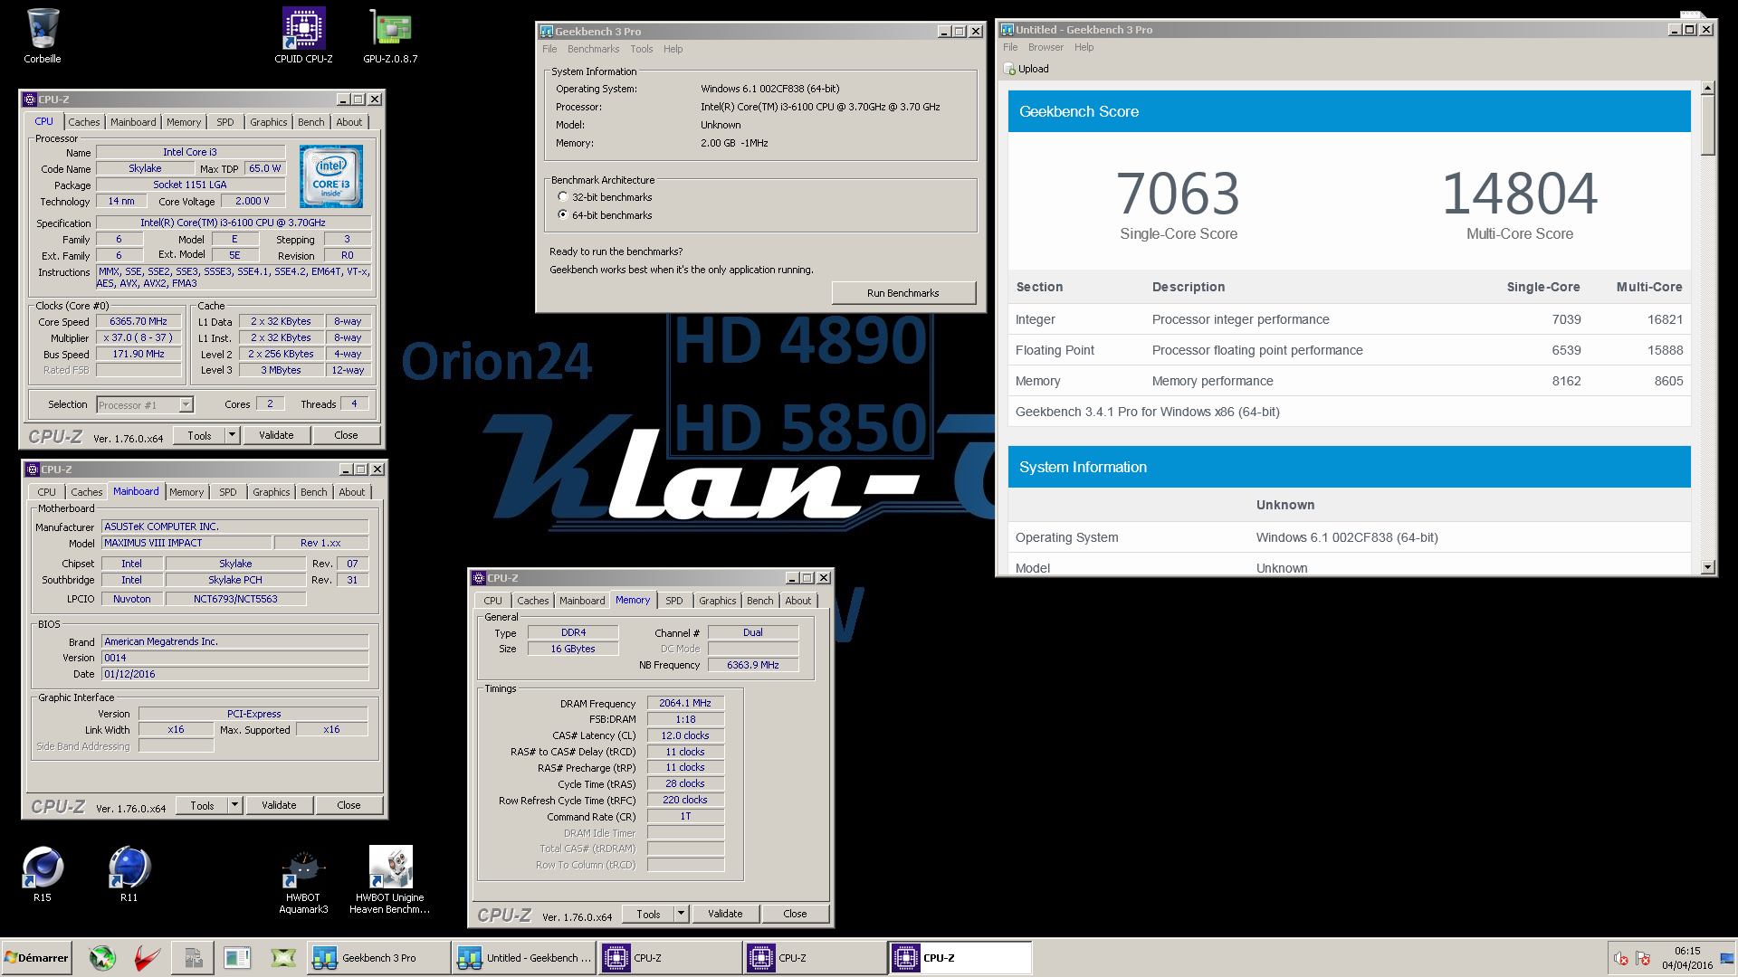This screenshot has width=1738, height=977.
Task: Click the show desktop tray icon
Action: click(1727, 959)
